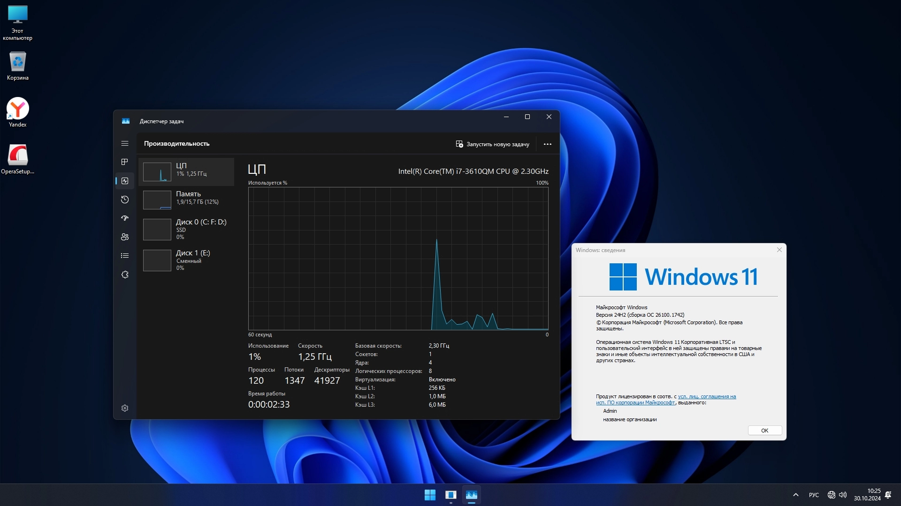Select the Память (Memory) performance item

(186, 200)
